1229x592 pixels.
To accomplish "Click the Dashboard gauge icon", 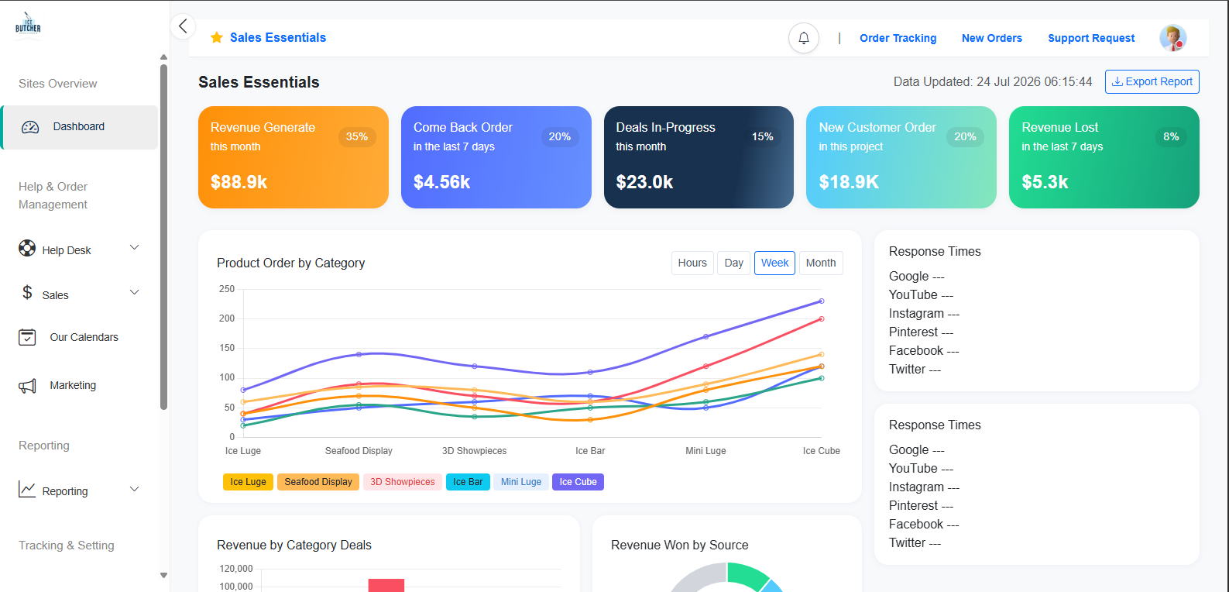I will (x=30, y=127).
